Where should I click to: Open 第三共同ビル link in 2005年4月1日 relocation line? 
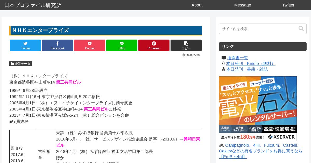point(96,109)
